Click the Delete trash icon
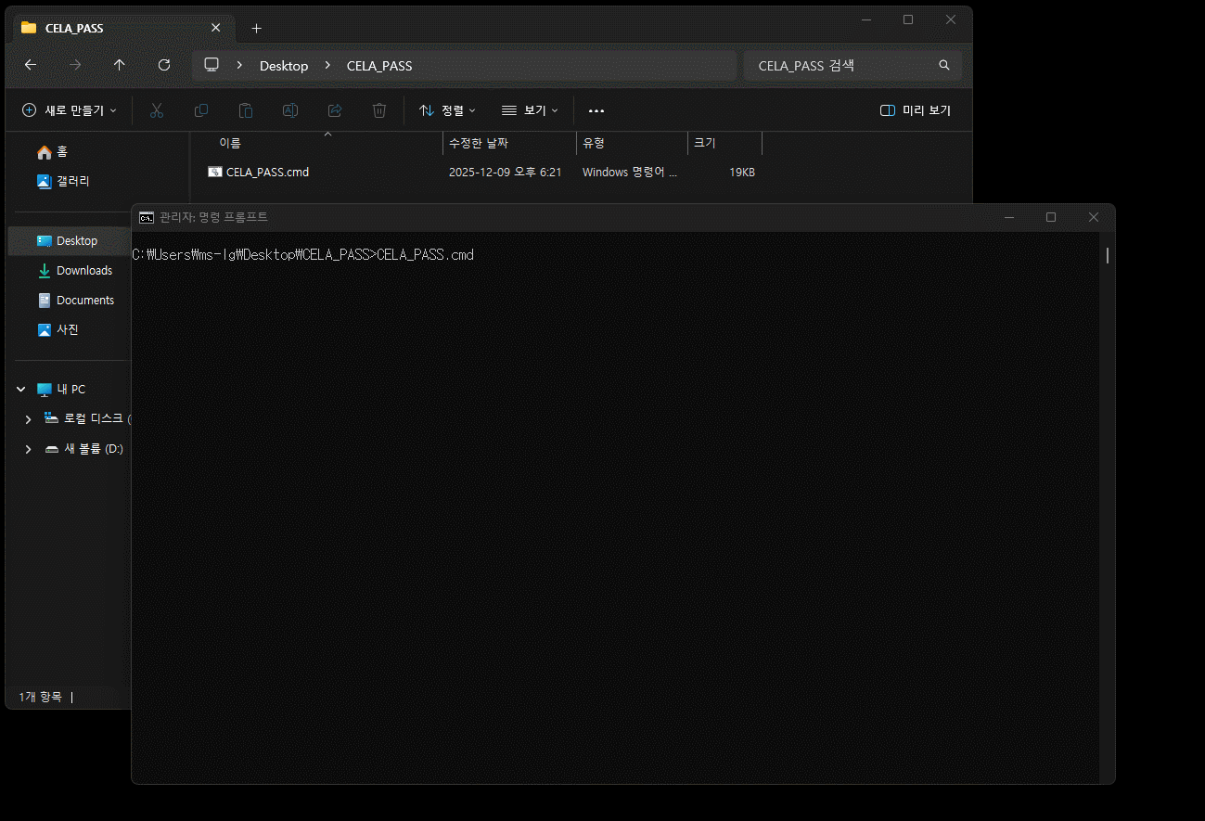1205x821 pixels. [x=379, y=110]
